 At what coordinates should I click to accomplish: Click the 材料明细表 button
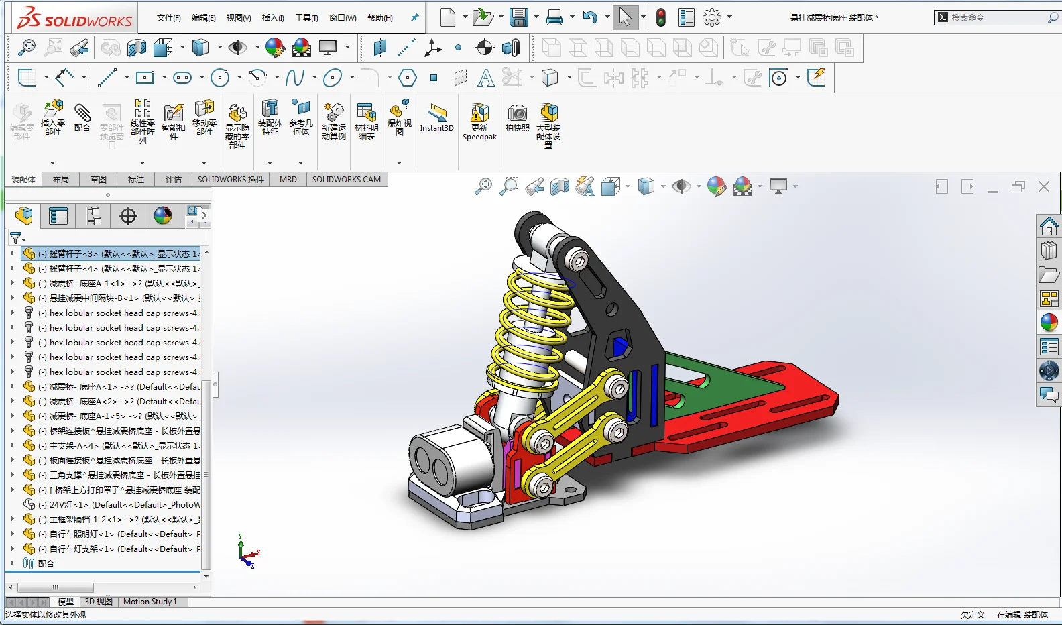366,121
